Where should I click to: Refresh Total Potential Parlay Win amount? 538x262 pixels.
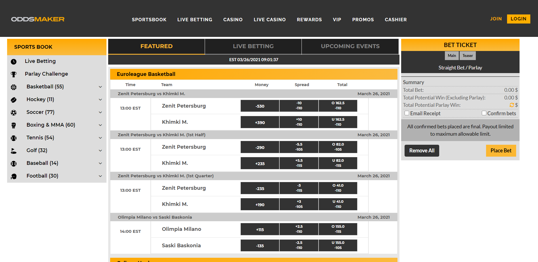coord(512,105)
